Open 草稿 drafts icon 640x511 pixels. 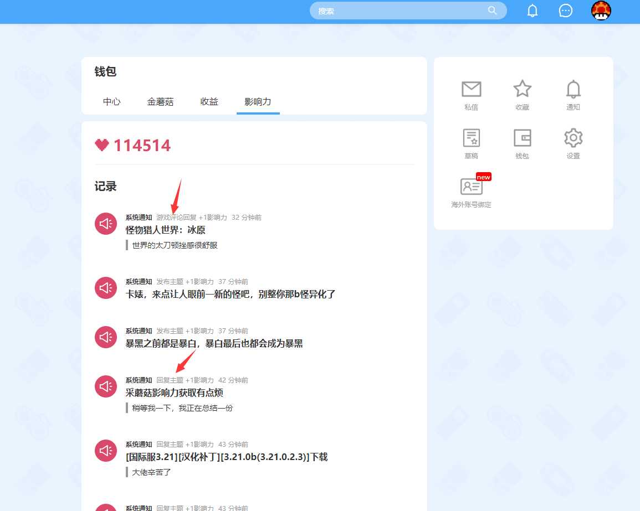(x=471, y=138)
